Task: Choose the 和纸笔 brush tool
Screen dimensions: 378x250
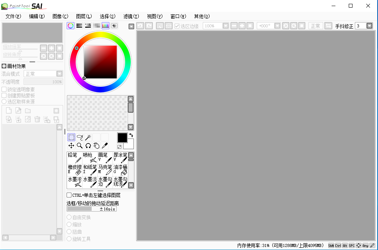Action: (90, 170)
